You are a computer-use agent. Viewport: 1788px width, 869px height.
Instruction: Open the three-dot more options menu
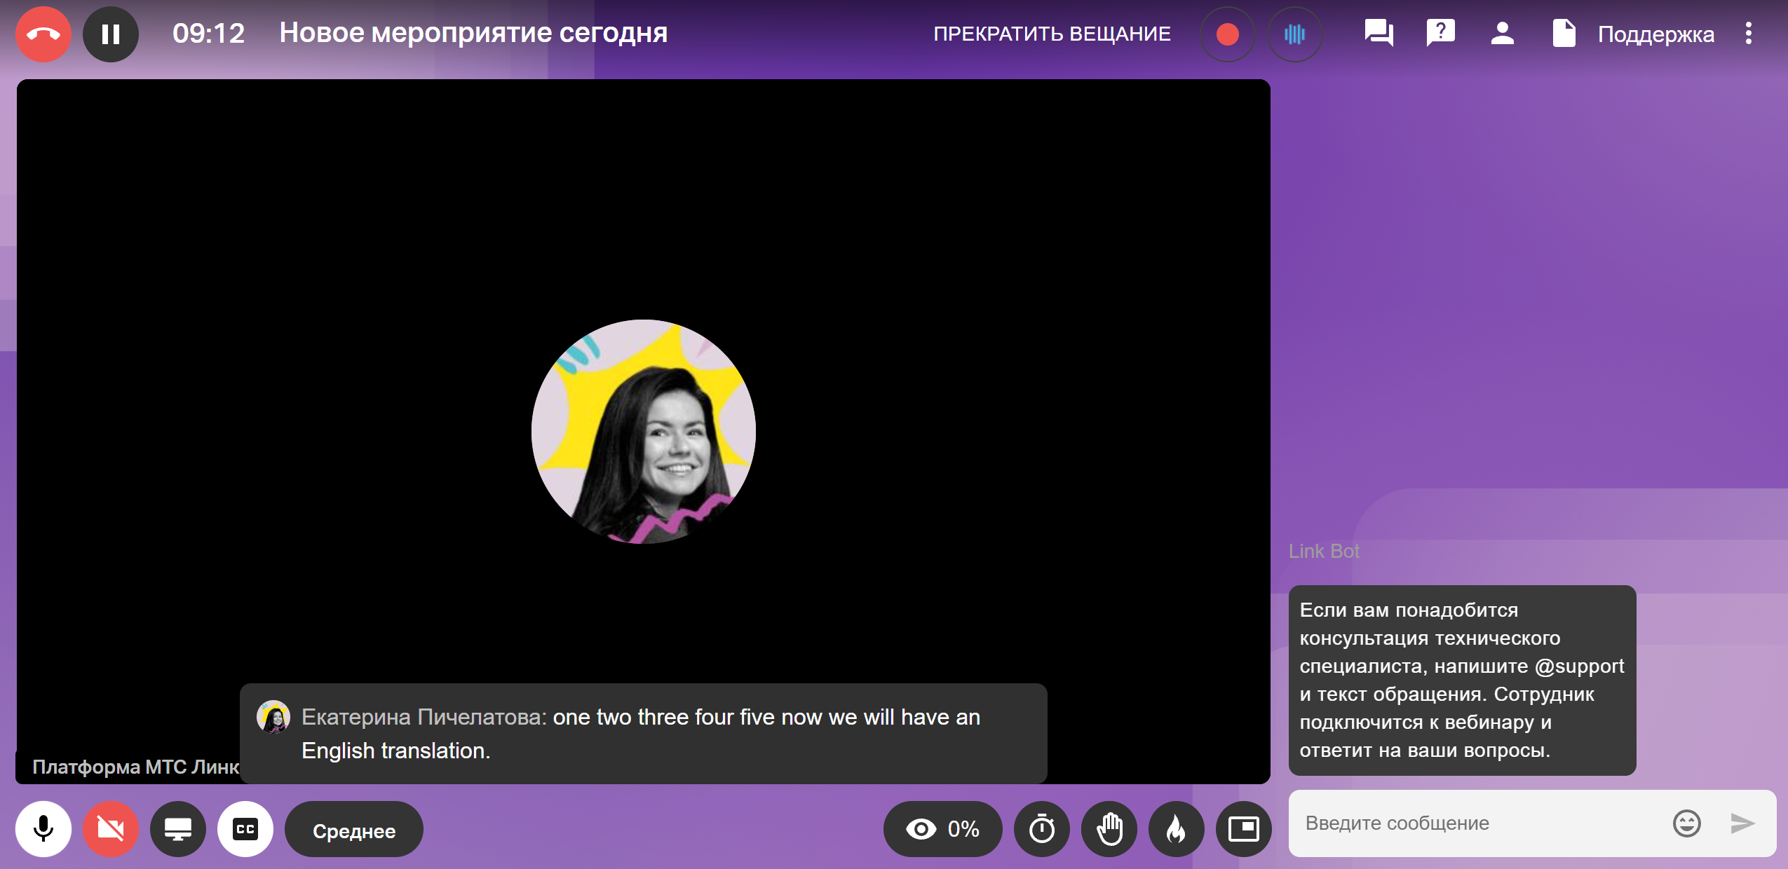coord(1748,33)
